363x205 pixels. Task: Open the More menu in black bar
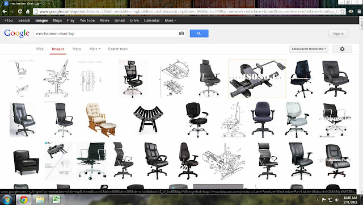(x=170, y=20)
